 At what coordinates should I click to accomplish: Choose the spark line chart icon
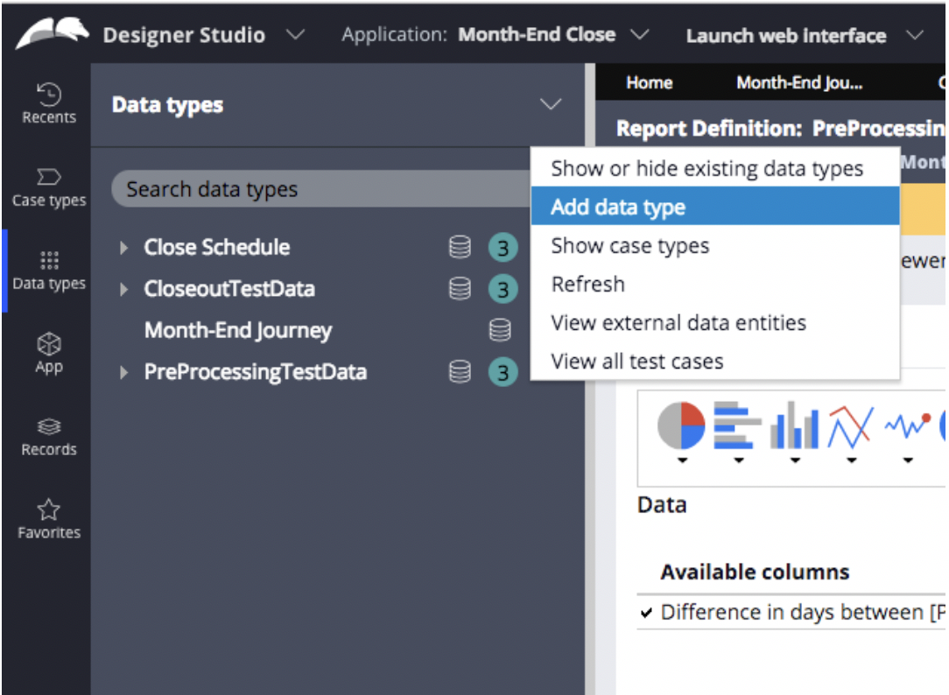coord(907,425)
